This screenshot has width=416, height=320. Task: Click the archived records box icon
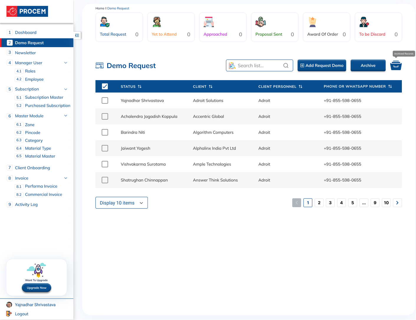click(x=396, y=65)
